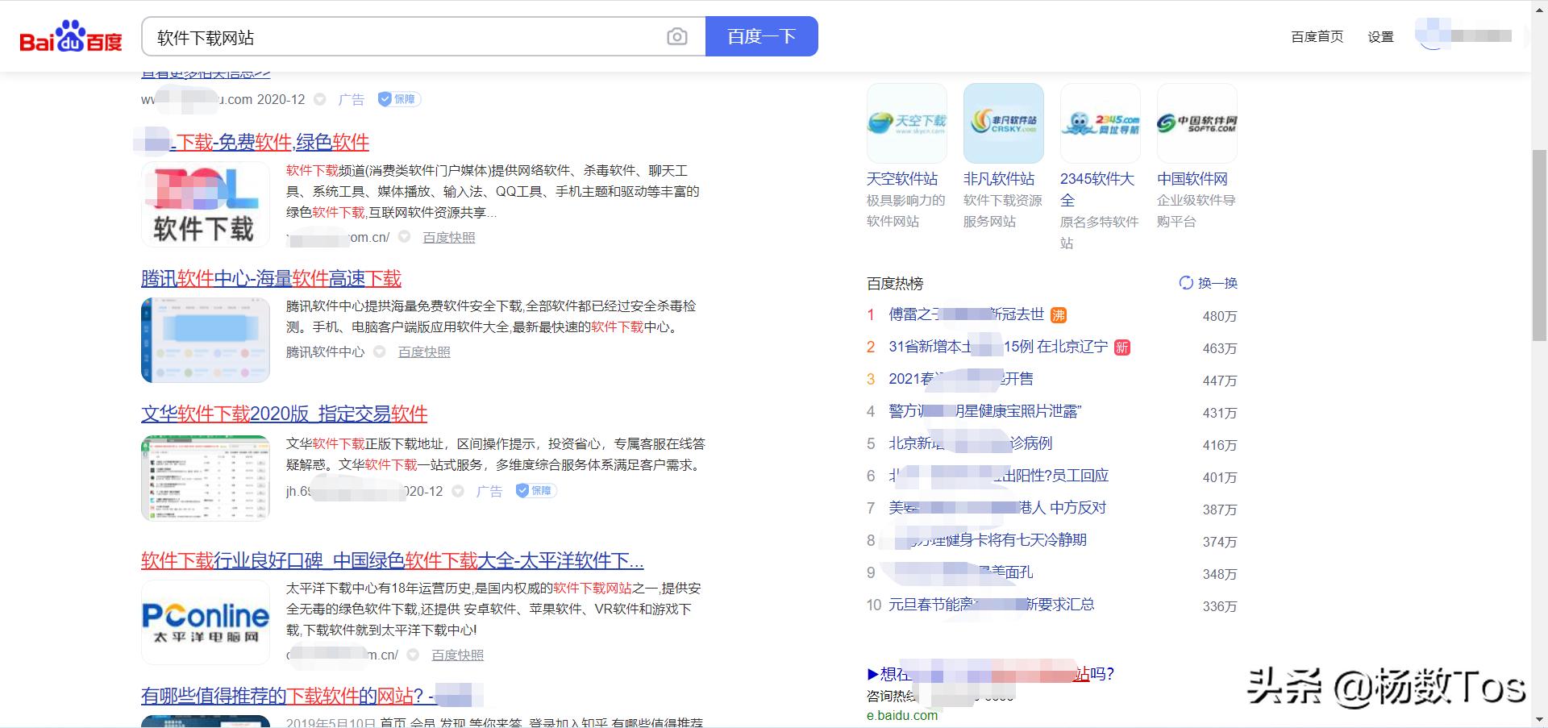The image size is (1548, 728).
Task: Click the 中国软件网 SOFT6 logo
Action: coord(1196,123)
